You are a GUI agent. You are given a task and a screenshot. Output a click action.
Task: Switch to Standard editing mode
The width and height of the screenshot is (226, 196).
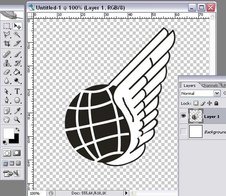click(7, 153)
